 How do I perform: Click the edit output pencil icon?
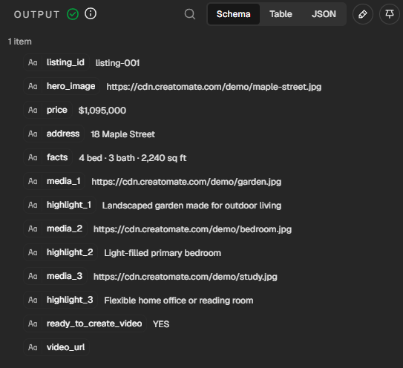(x=363, y=14)
